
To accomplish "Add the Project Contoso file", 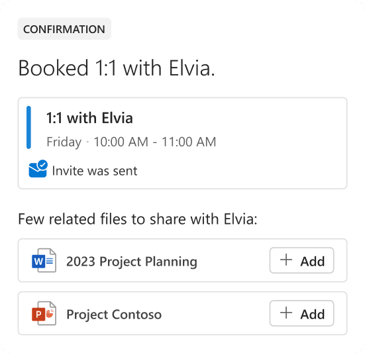I will (301, 313).
